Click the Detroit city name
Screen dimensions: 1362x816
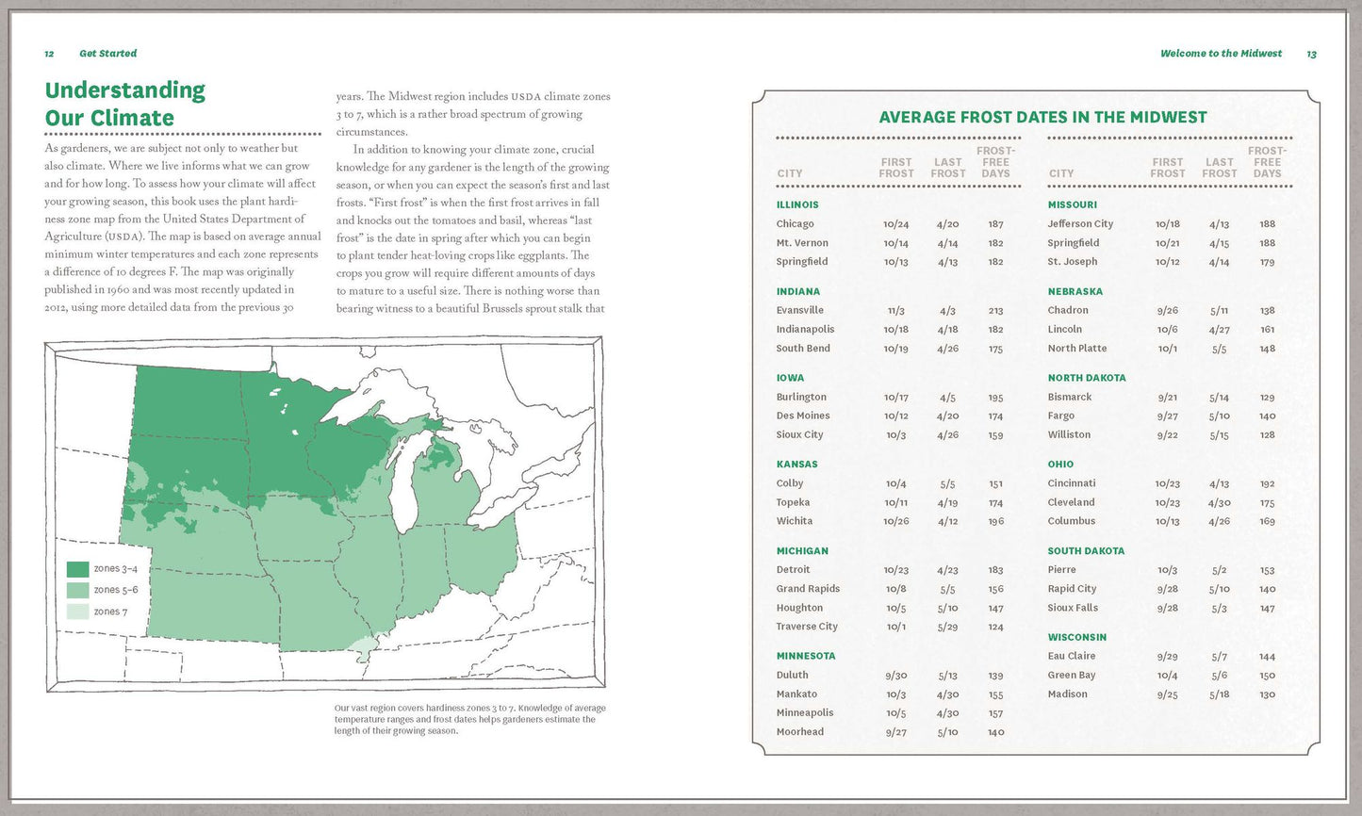[793, 570]
